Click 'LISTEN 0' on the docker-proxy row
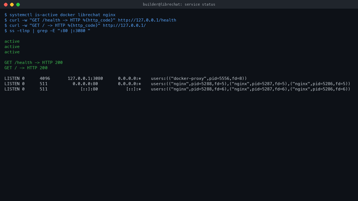This screenshot has width=358, height=201. click(15, 78)
